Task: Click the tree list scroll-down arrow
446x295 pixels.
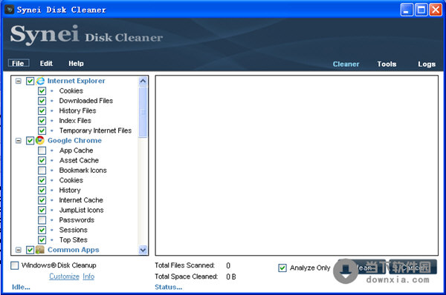Action: (143, 250)
